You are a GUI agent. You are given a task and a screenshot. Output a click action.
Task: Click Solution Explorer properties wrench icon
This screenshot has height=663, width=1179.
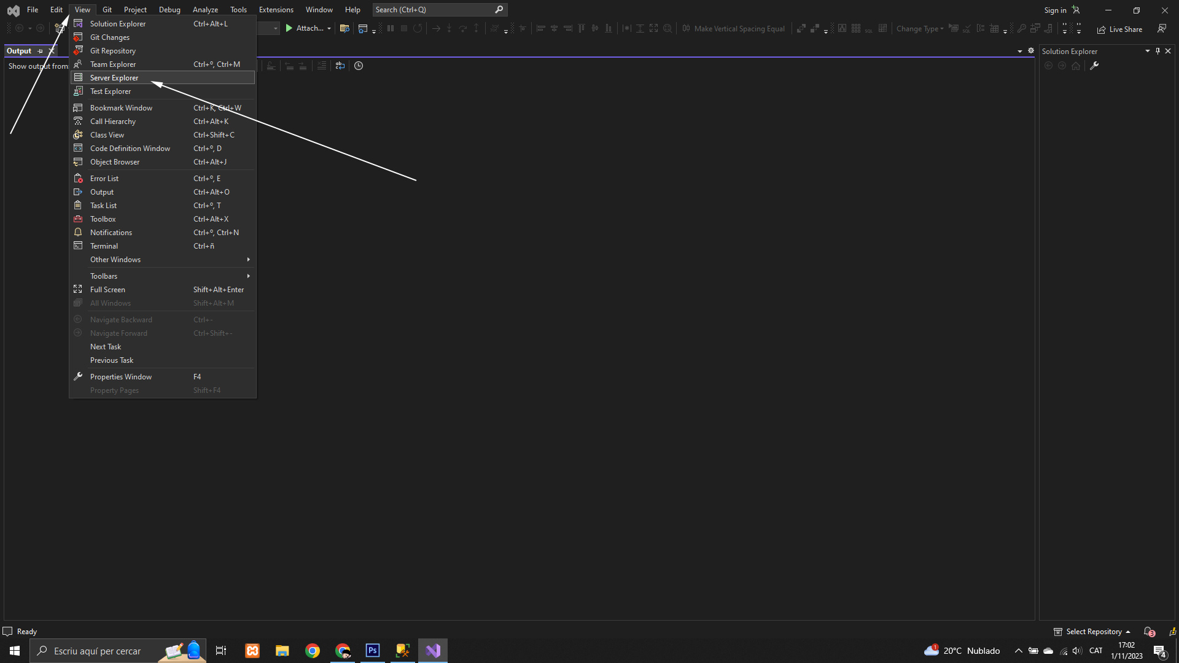click(1094, 66)
